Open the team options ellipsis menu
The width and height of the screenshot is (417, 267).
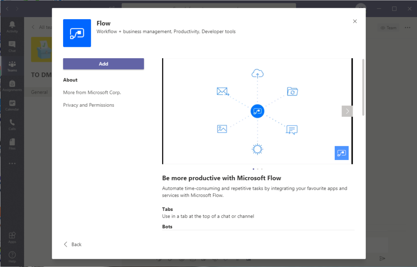pyautogui.click(x=407, y=27)
